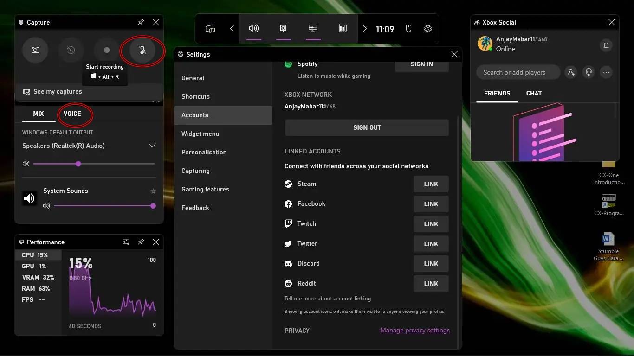
Task: Select the Accounts settings section
Action: point(223,115)
